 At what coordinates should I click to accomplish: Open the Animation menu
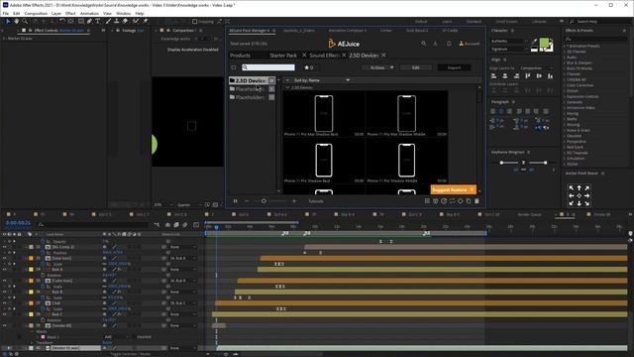click(89, 13)
